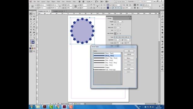Select the Line tool
The height and width of the screenshot is (109, 193).
34,22
